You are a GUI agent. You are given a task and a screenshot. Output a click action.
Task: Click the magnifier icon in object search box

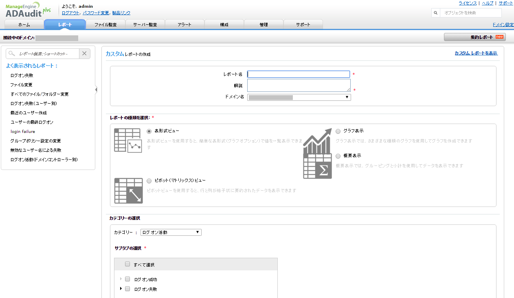click(435, 13)
